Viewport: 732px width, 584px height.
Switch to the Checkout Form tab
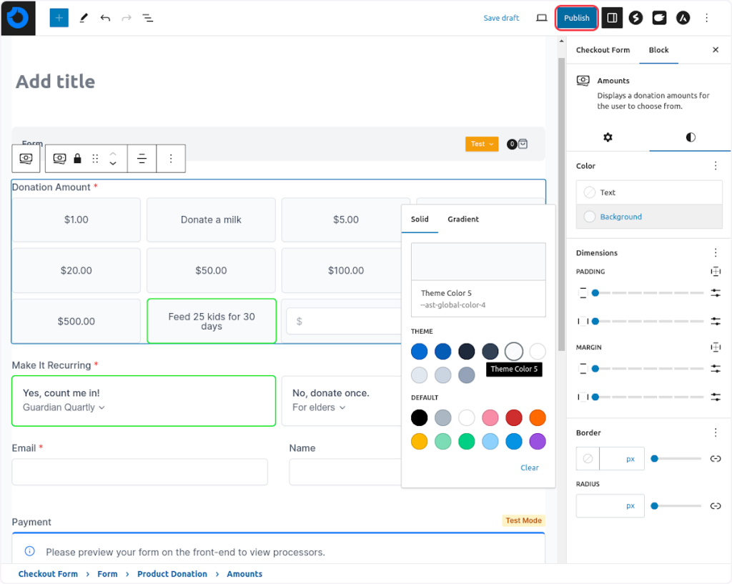pos(603,50)
